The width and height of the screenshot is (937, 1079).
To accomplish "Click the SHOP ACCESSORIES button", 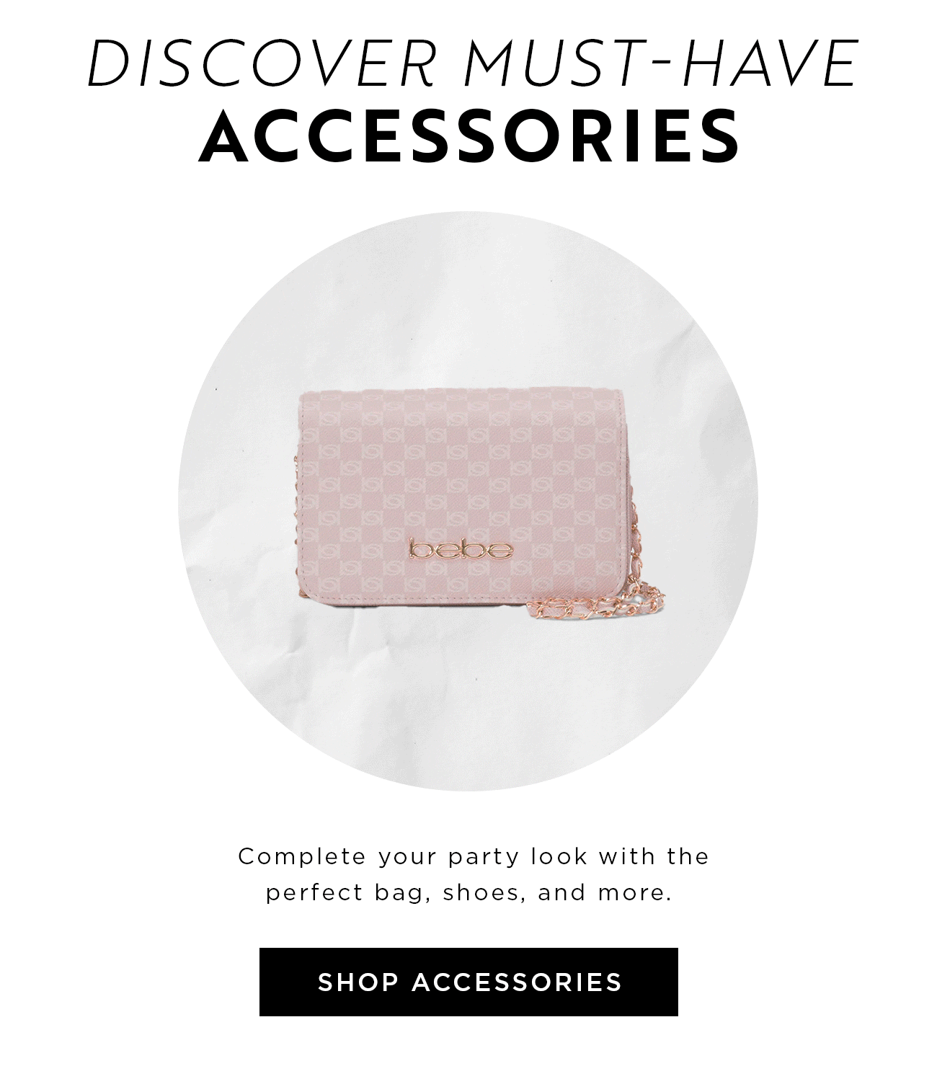I will (x=468, y=982).
